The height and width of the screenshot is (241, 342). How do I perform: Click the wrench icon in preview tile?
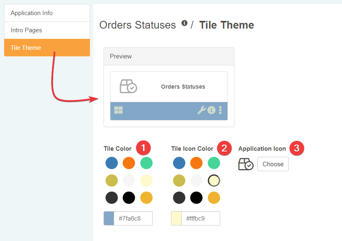pos(201,110)
